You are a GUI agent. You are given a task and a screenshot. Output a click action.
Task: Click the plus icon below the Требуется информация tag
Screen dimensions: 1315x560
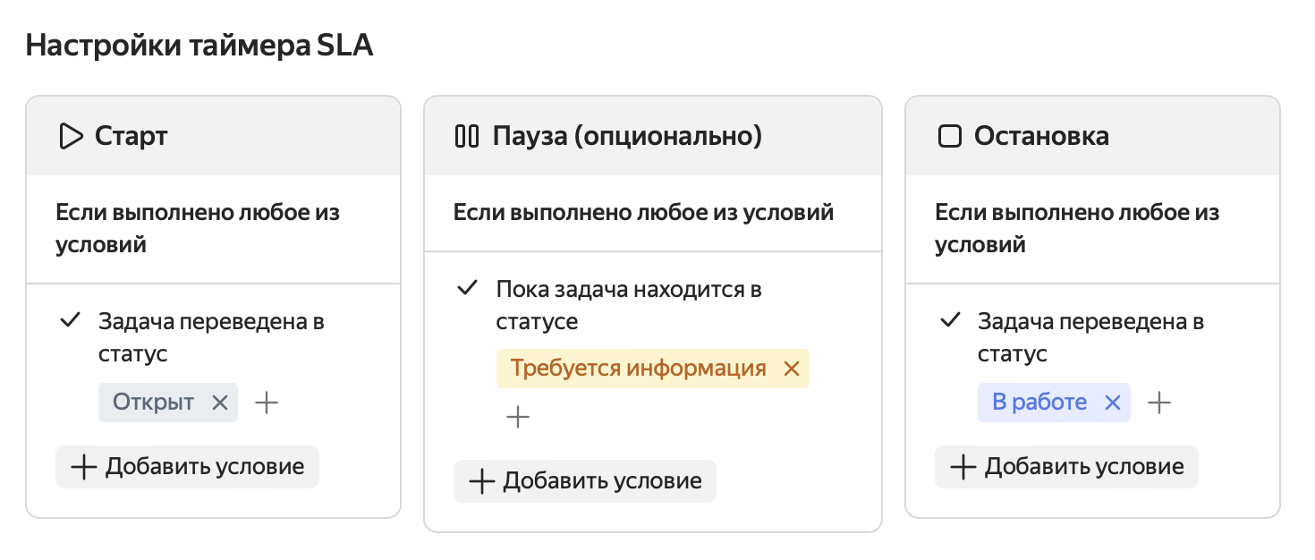coord(517,417)
